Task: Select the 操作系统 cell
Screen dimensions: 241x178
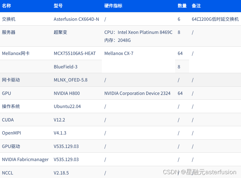Action: pos(11,106)
